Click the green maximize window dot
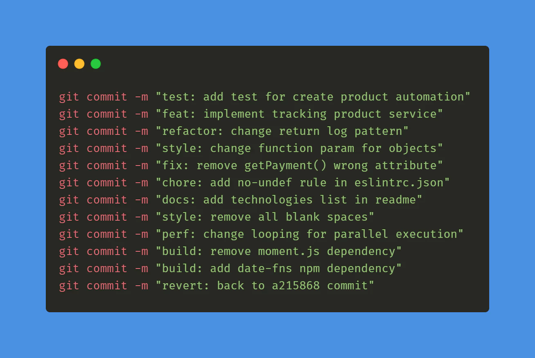 tap(96, 64)
